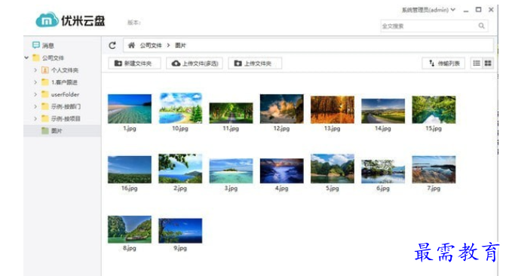
Task: Expand the 个人文件夹 tree node
Action: (x=35, y=70)
